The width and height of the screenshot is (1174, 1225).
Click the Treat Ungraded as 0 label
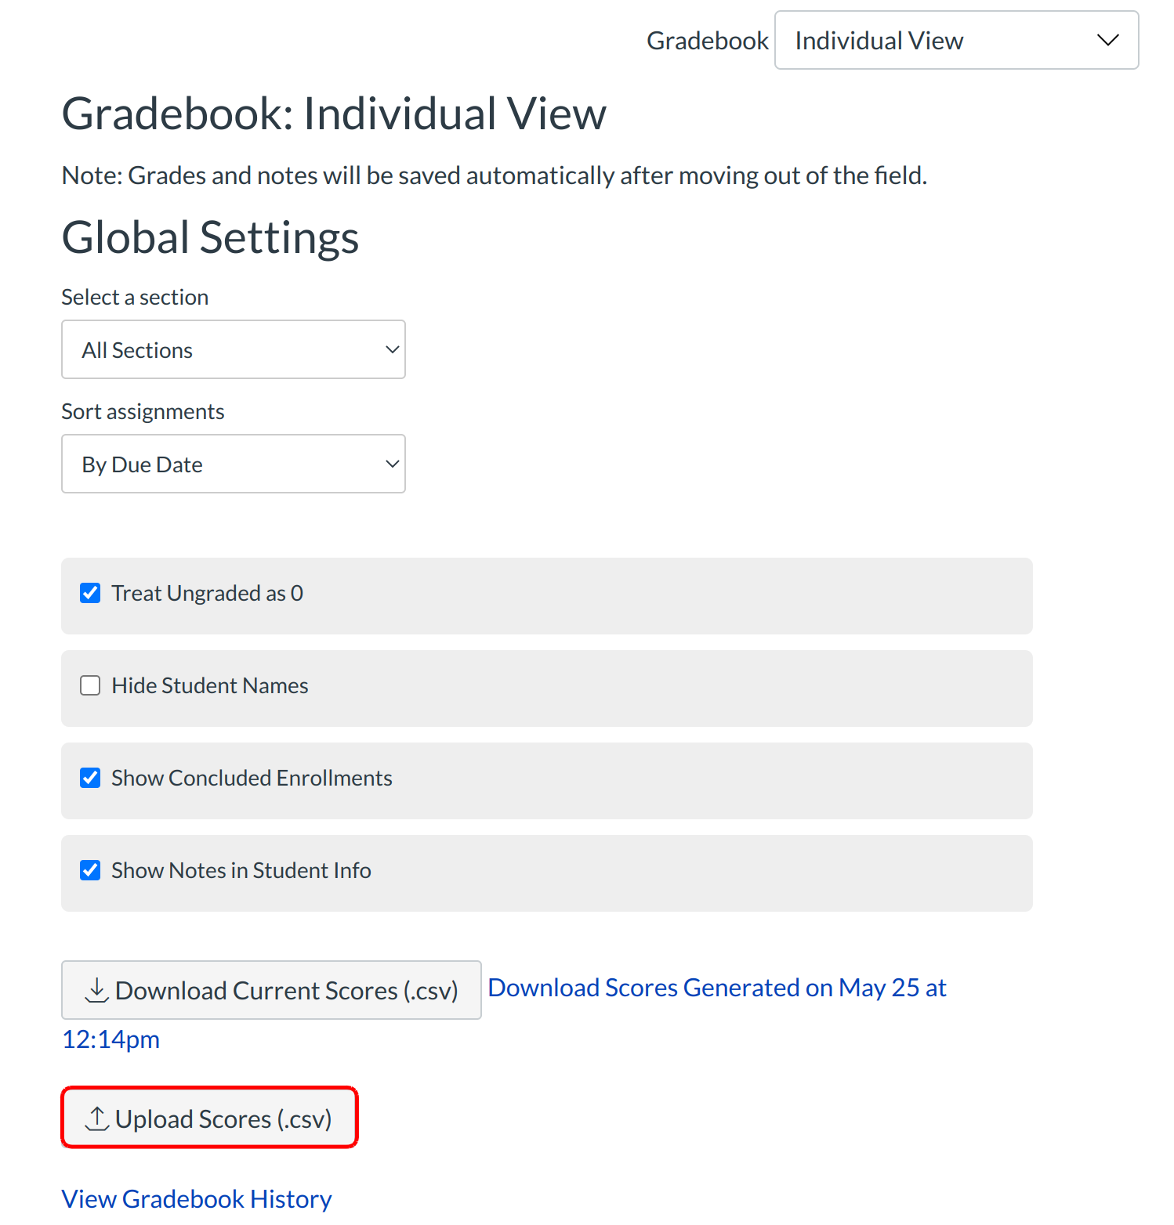coord(207,593)
